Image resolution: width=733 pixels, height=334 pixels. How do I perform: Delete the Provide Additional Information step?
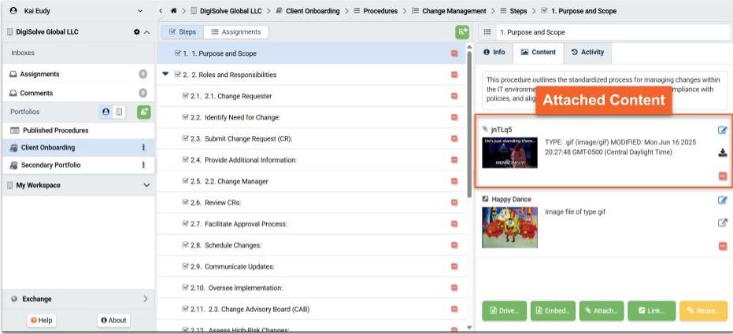point(454,160)
